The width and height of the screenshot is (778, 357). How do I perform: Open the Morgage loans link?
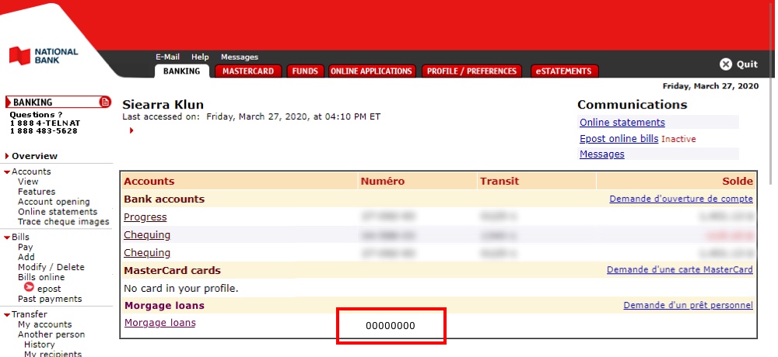pyautogui.click(x=159, y=323)
